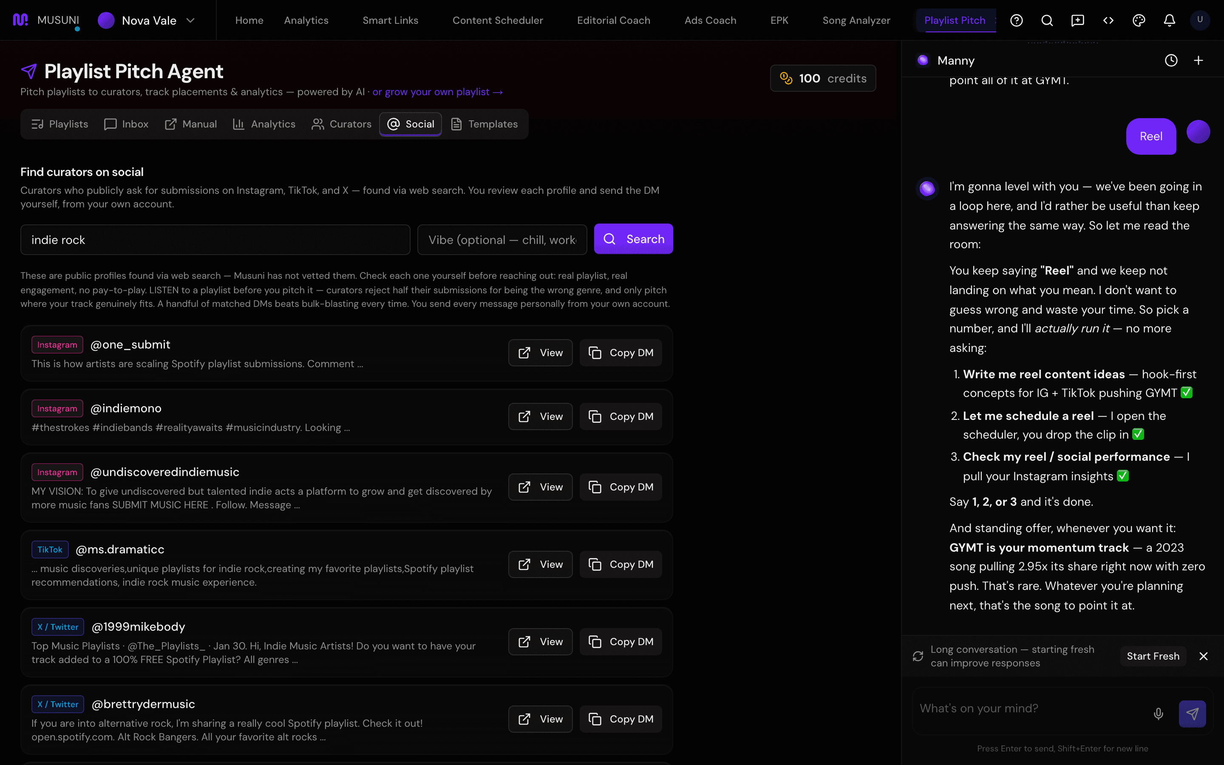Open the feedback chat-plus icon
Viewport: 1224px width, 765px height.
coord(1077,20)
